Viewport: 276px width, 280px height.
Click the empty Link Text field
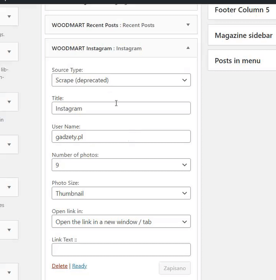click(x=121, y=250)
